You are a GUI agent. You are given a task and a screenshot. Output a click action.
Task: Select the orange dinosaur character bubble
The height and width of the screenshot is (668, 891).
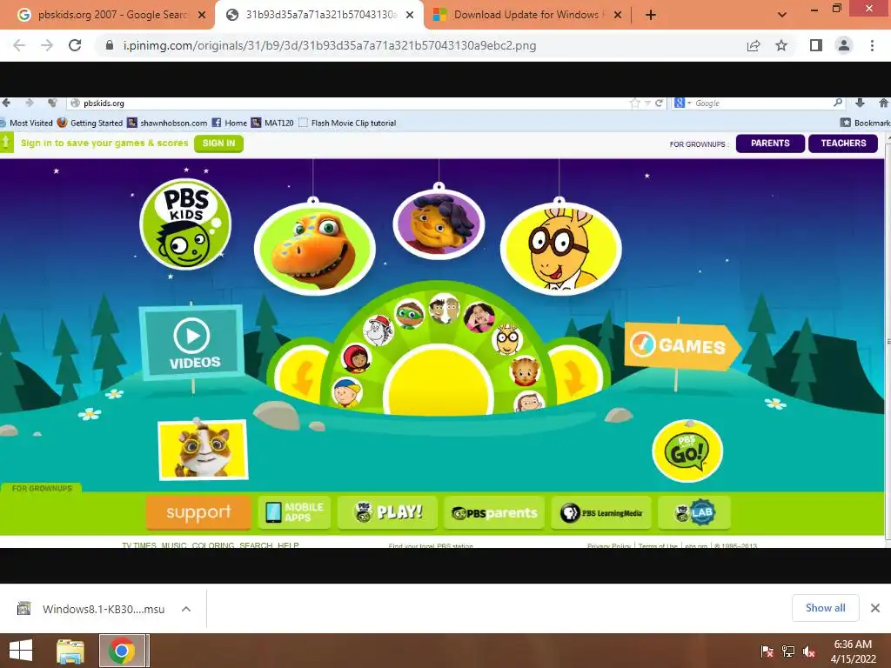[314, 248]
